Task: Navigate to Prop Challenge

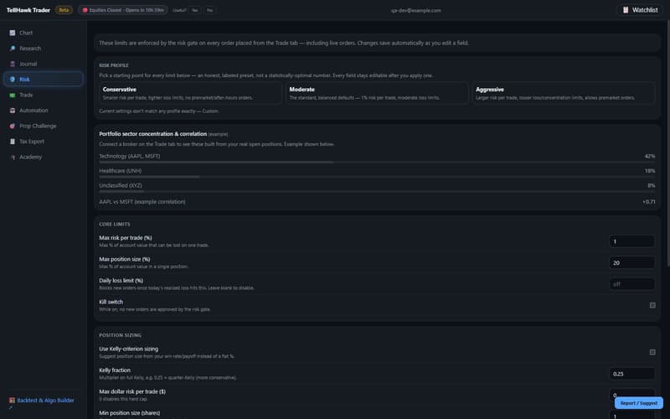Action: [x=44, y=126]
